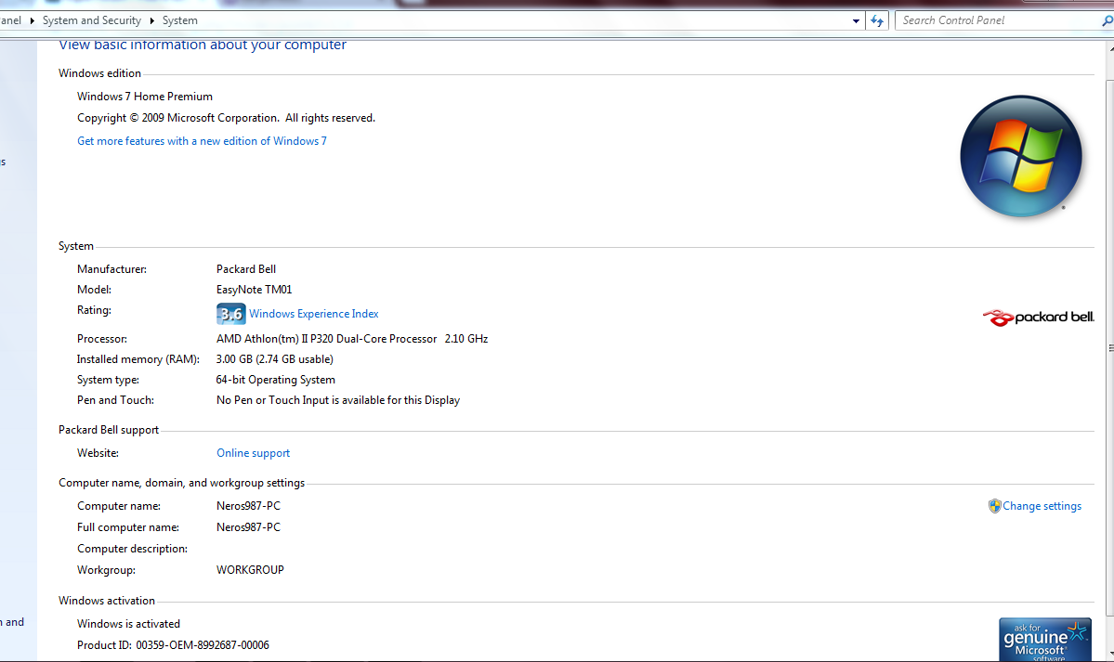
Task: Click the 'Packard Bell' manufacturer value
Action: pyautogui.click(x=246, y=269)
